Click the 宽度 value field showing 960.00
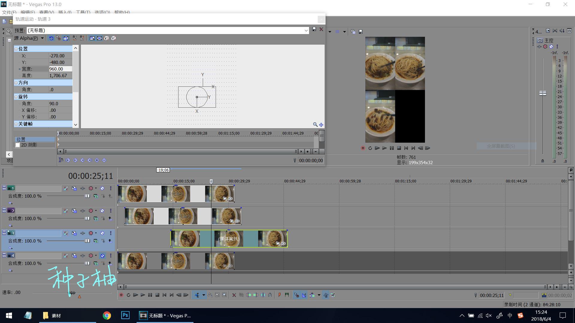 coord(60,69)
